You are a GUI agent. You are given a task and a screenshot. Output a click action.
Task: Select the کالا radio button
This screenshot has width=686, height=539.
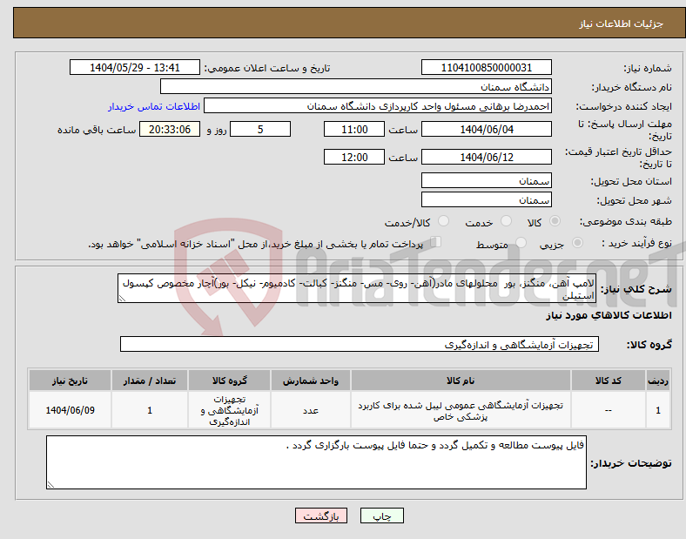[x=555, y=221]
